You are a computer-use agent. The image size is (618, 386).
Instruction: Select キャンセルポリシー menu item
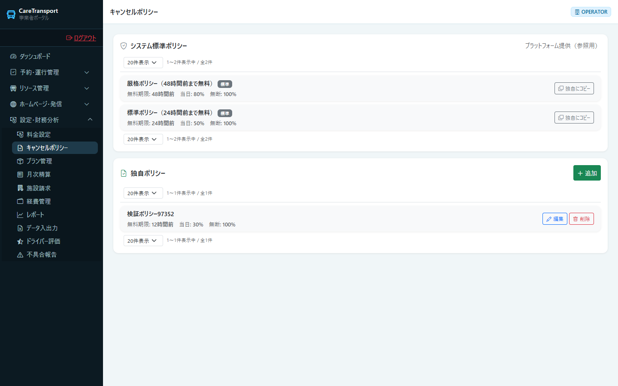tap(55, 148)
